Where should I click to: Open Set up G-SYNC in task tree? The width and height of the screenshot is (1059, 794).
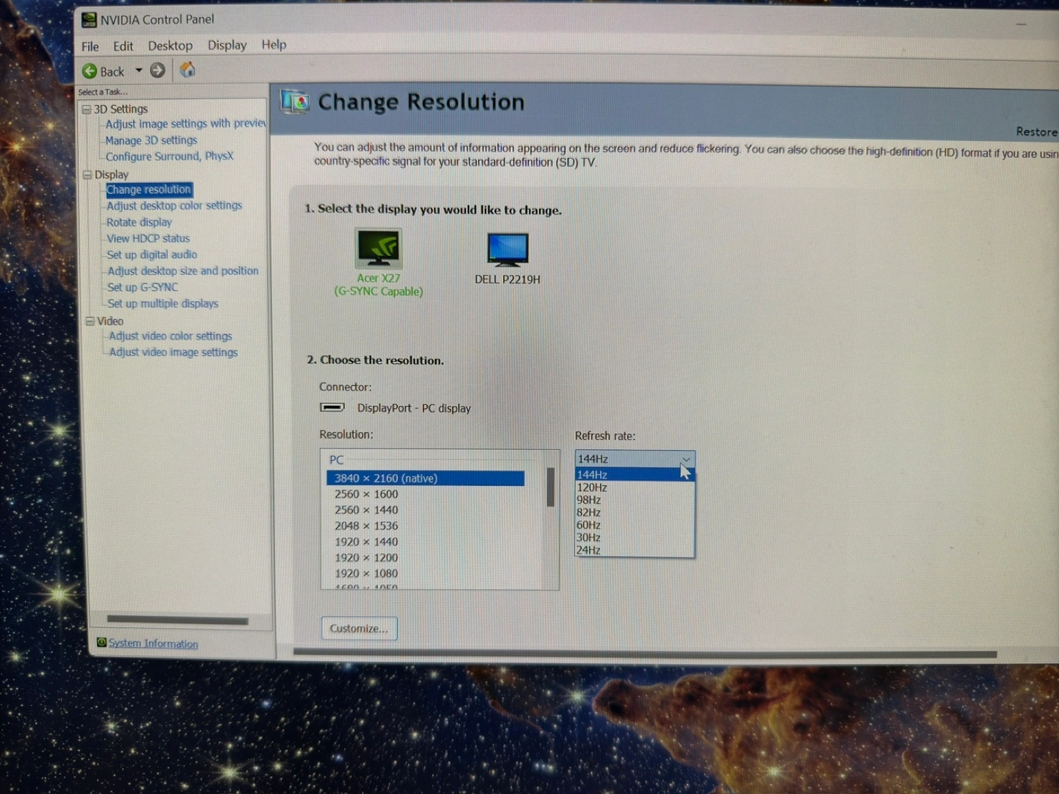(143, 287)
